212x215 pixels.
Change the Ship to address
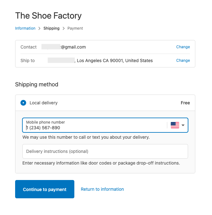[x=183, y=61]
